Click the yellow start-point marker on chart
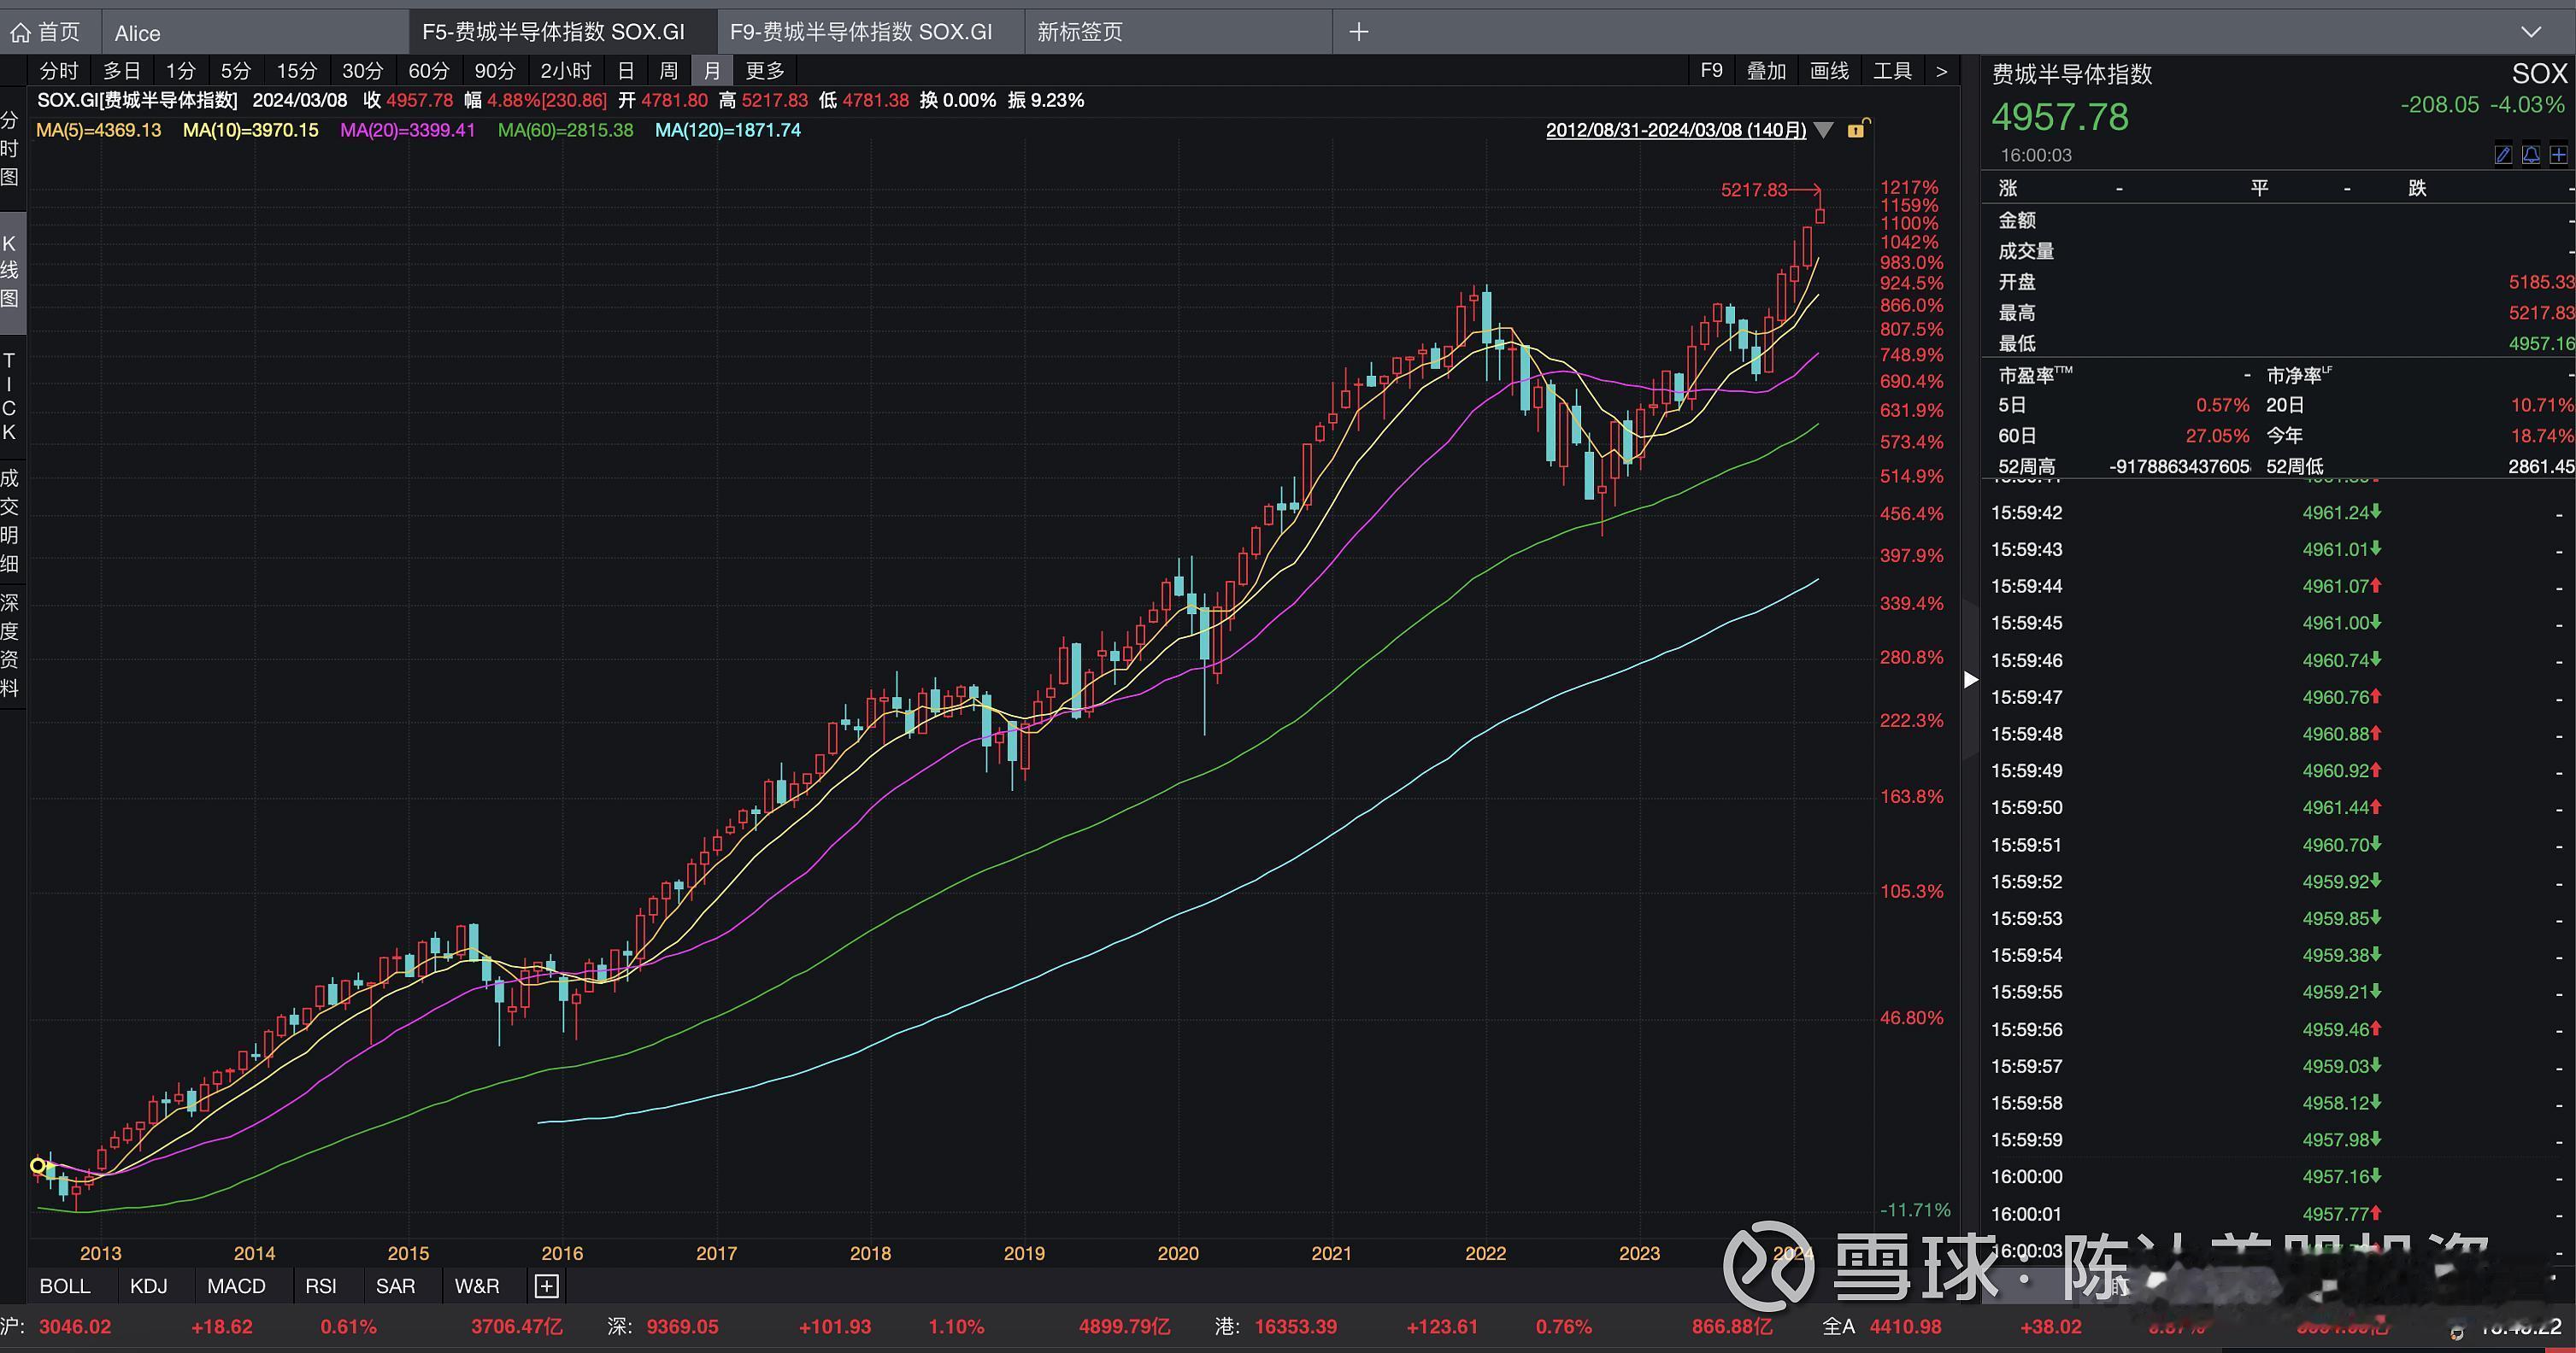2576x1353 pixels. point(38,1165)
